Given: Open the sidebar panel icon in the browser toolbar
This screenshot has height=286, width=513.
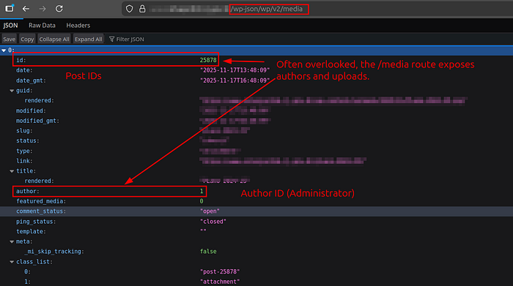Looking at the screenshot, I should click(10, 8).
